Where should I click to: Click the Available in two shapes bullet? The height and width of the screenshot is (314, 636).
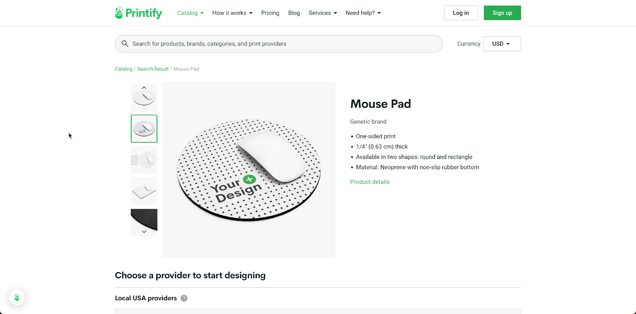414,157
